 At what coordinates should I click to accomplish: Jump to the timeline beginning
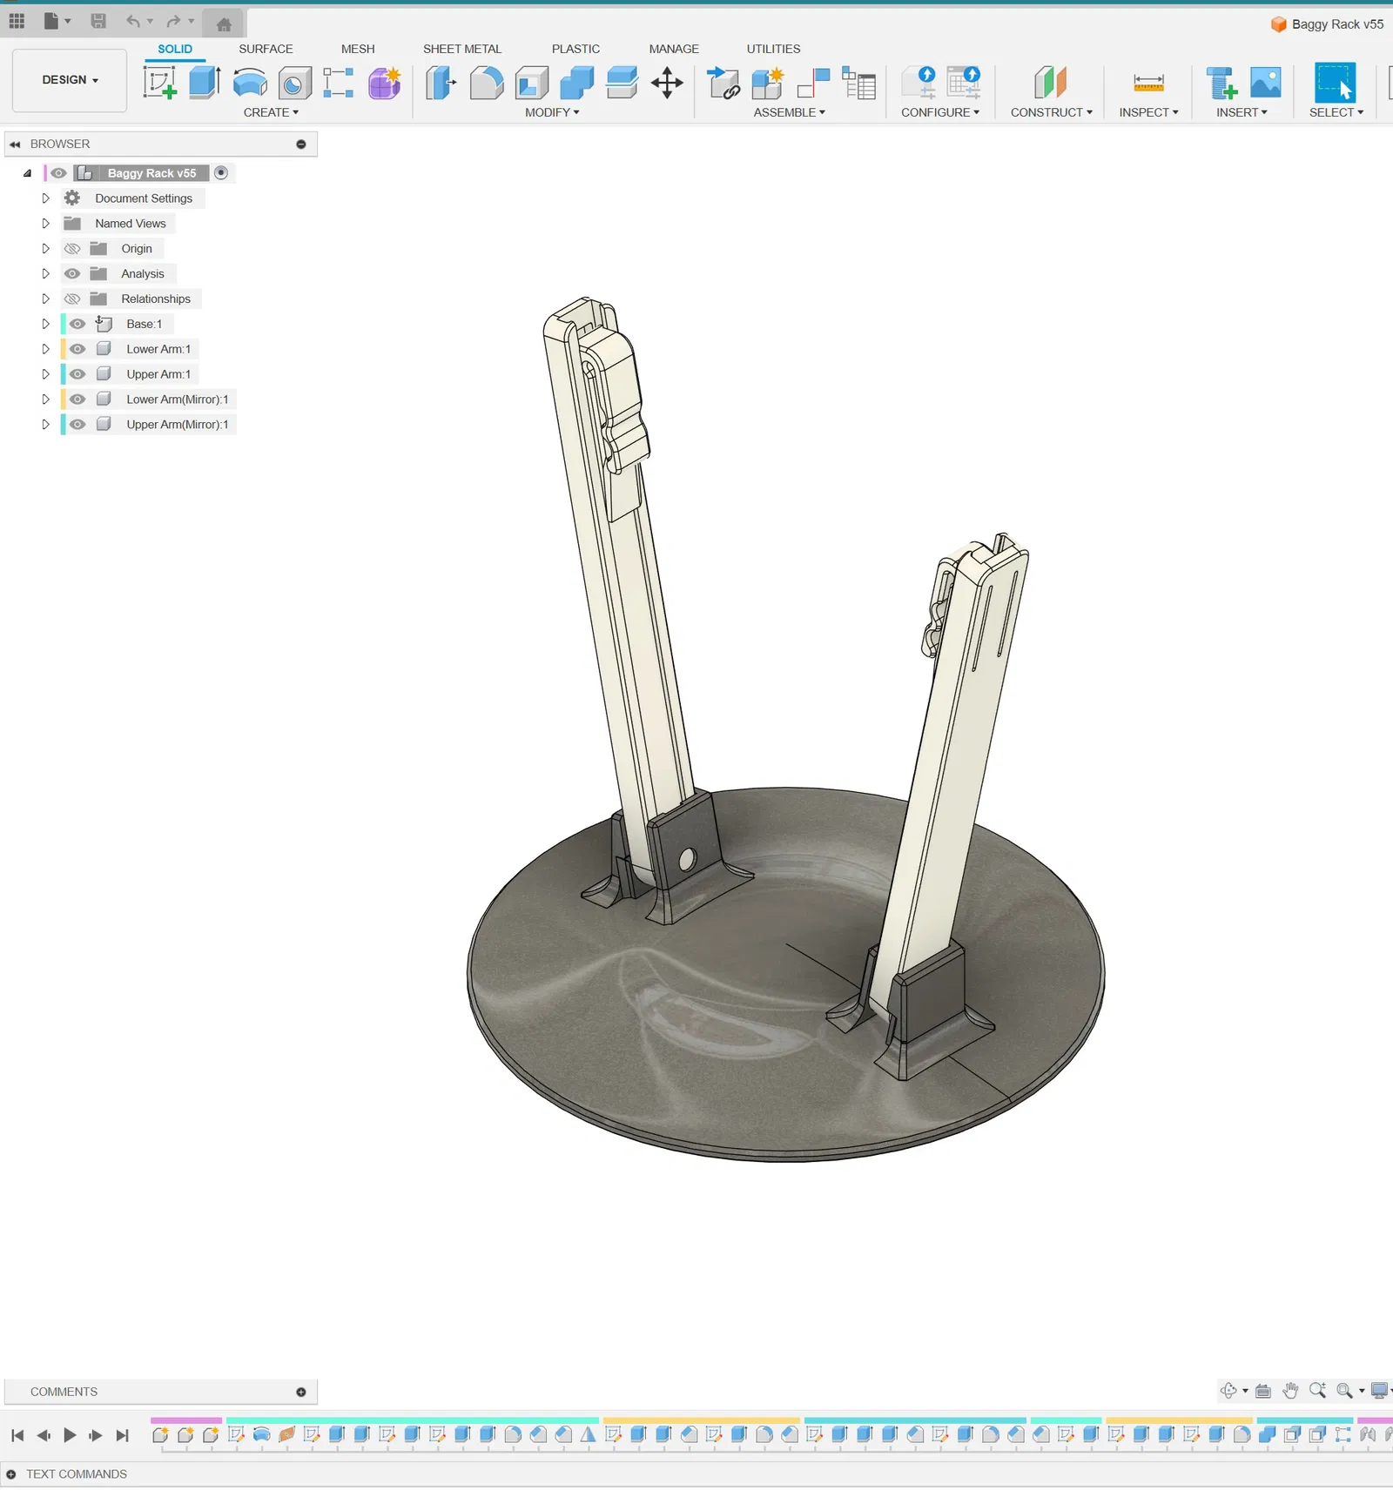(17, 1436)
